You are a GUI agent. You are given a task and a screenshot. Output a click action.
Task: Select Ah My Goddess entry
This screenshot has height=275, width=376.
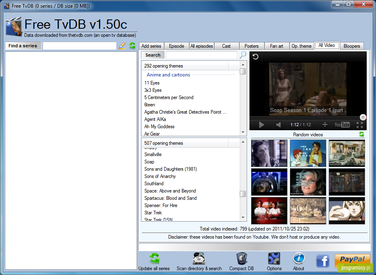pyautogui.click(x=159, y=127)
